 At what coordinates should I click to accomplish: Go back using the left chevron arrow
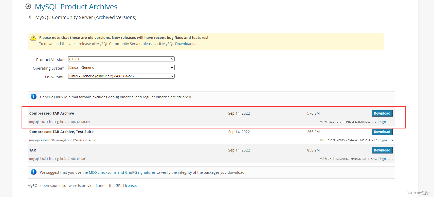pos(30,17)
